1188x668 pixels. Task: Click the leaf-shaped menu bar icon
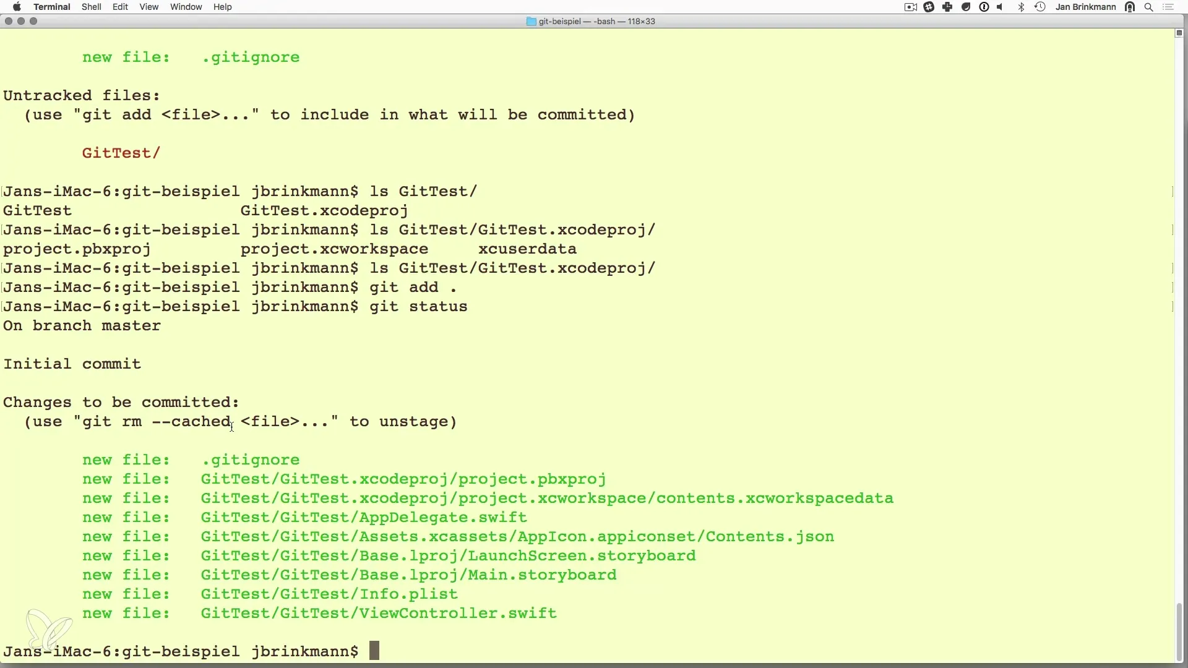coord(966,7)
